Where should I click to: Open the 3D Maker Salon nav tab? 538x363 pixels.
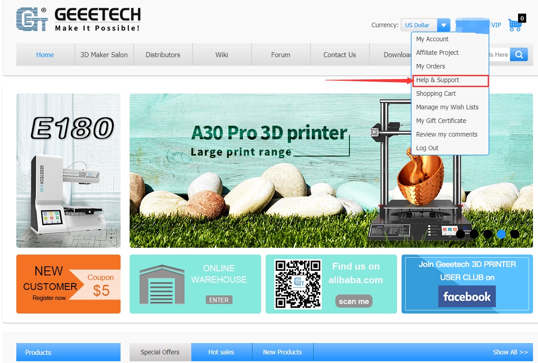(104, 54)
